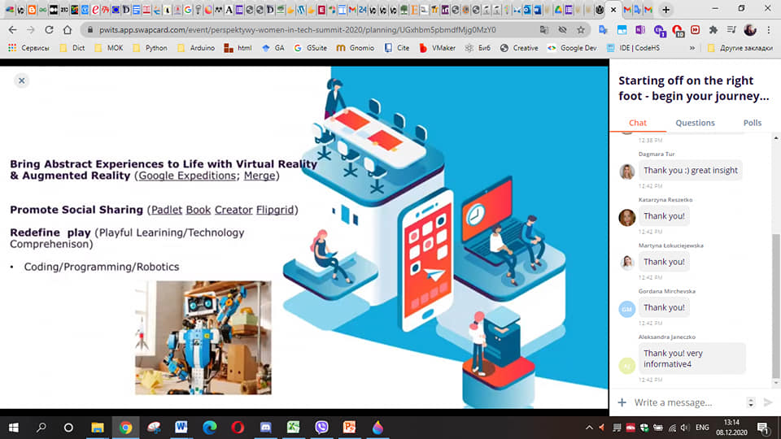Launch Viber from the taskbar
This screenshot has width=781, height=439.
(x=321, y=427)
